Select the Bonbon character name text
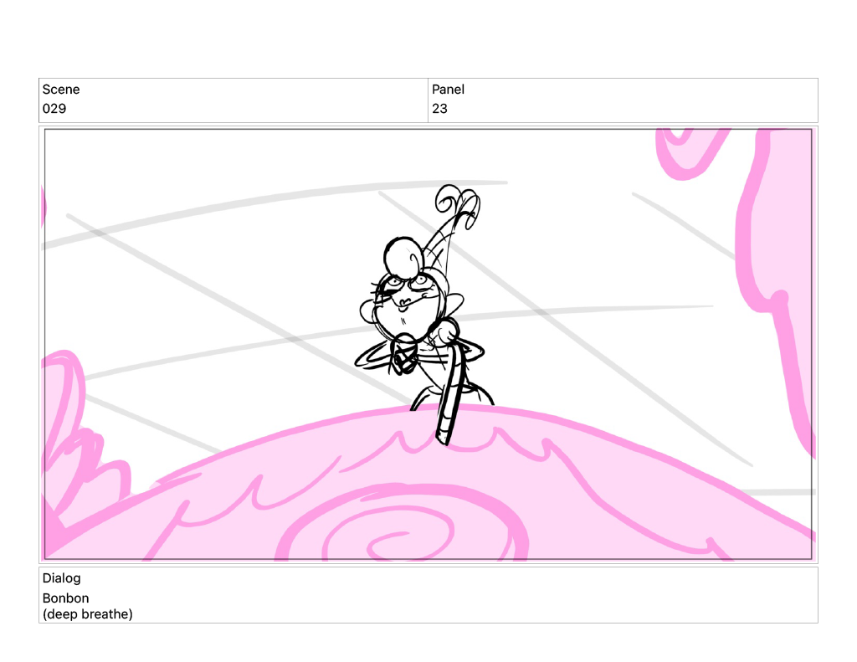Viewport: 857px width, 662px height. click(65, 598)
